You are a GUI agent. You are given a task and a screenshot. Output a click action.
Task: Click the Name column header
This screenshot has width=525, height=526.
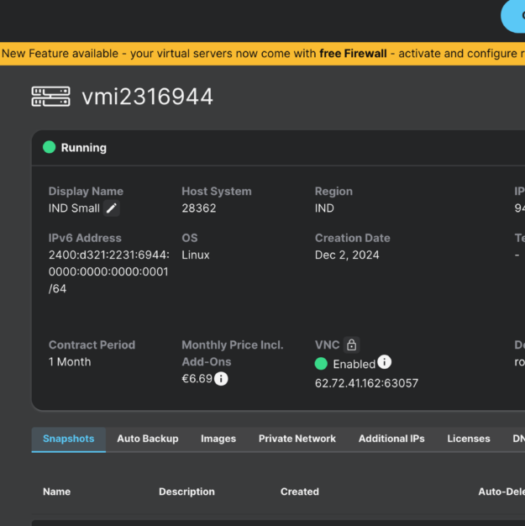click(x=56, y=492)
